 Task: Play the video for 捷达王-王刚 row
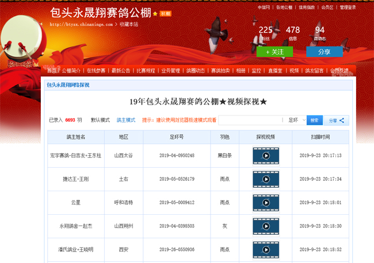(x=266, y=179)
